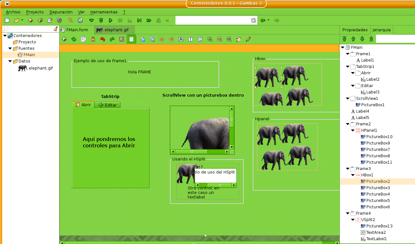Click the pause debugging icon
The height and width of the screenshot is (244, 415).
click(120, 20)
